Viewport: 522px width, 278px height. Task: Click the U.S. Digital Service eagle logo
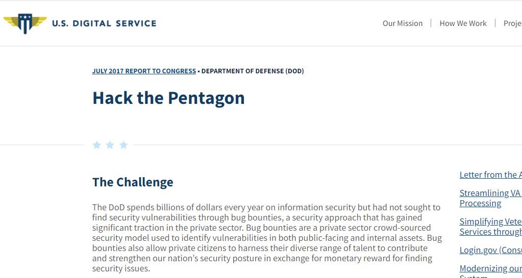25,23
